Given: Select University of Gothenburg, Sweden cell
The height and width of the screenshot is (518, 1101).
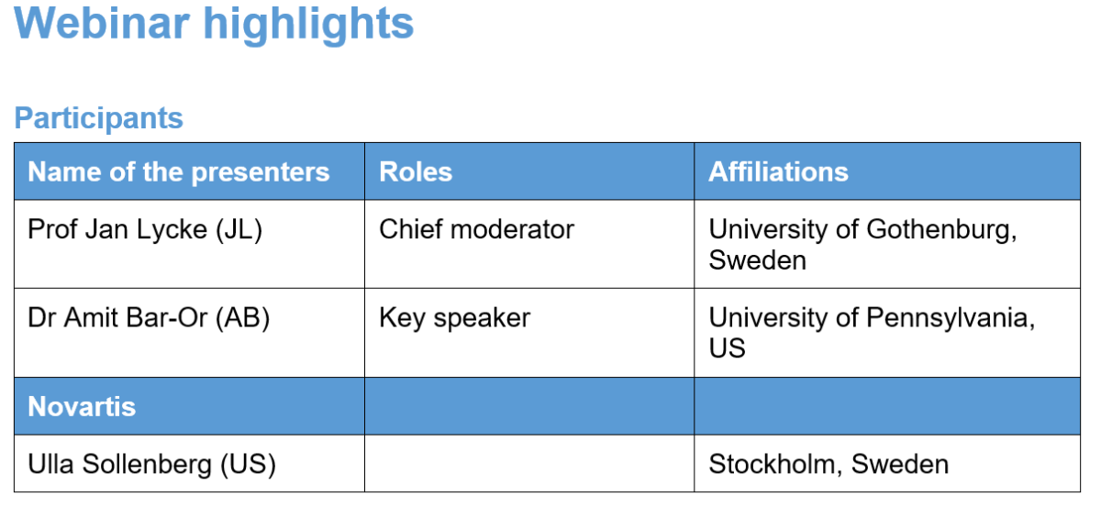Looking at the screenshot, I should tap(887, 244).
